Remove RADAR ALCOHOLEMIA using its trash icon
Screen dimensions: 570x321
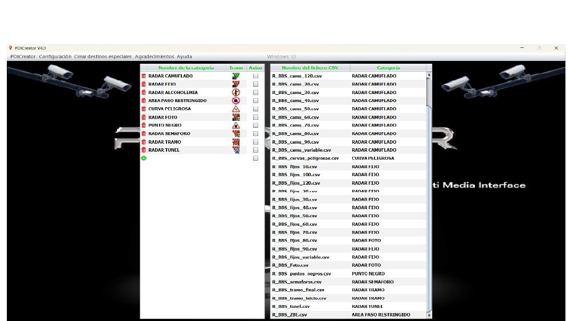pos(144,92)
